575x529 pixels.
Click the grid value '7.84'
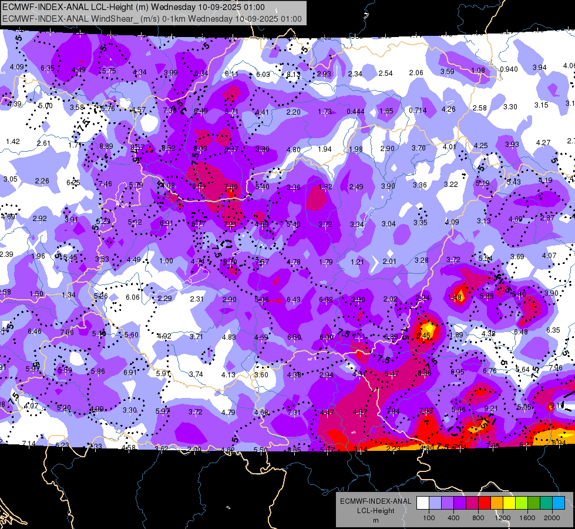393,411
